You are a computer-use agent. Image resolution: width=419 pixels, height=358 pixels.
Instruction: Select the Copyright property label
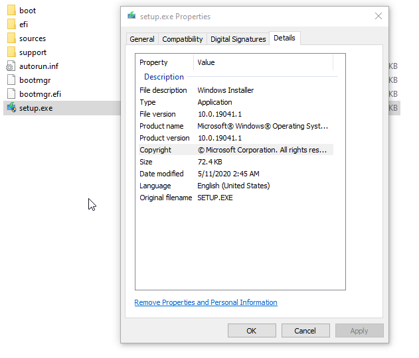click(x=155, y=150)
